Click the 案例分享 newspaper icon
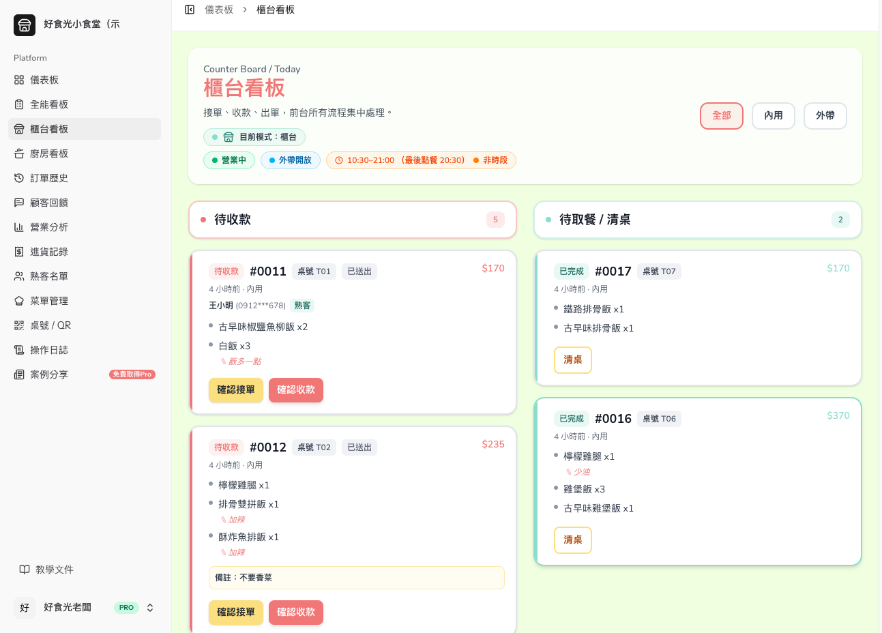Viewport: 882px width, 633px height. [19, 374]
